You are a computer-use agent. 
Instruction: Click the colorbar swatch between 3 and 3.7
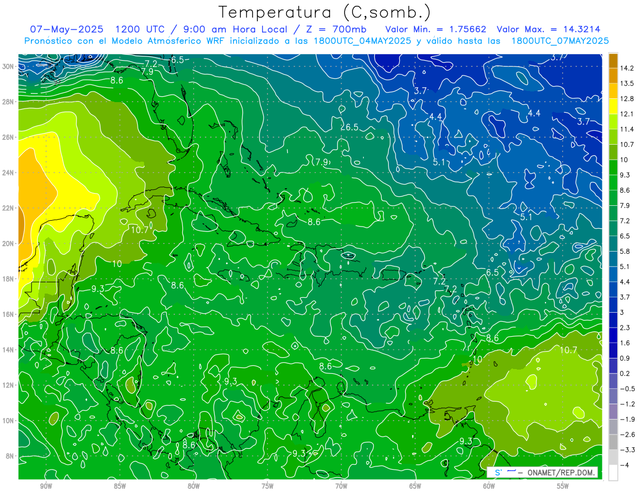[613, 305]
